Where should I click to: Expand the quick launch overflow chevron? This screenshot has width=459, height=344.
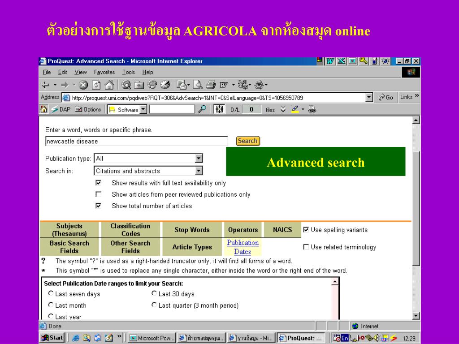click(119, 336)
